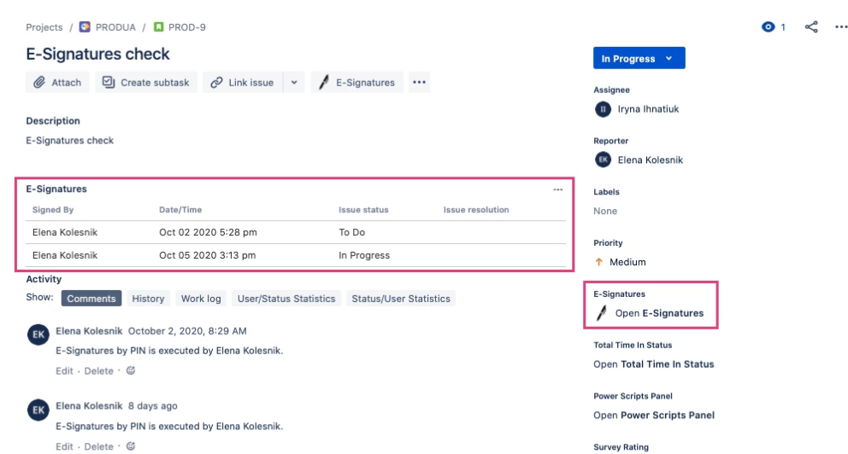This screenshot has width=848, height=454.
Task: Open toolbar ellipsis next to E-Signatures
Action: [419, 83]
